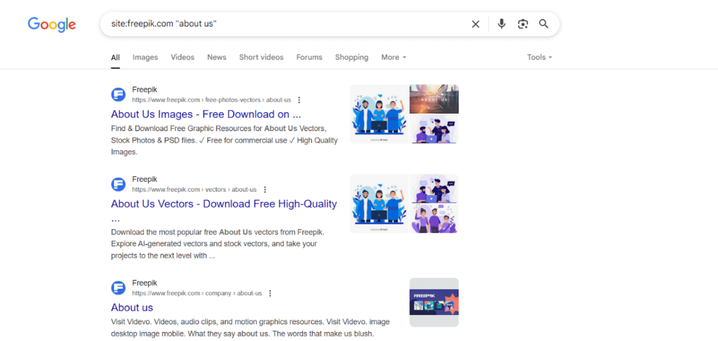
Task: Click 'Freepik' site name of first result
Action: tap(144, 90)
